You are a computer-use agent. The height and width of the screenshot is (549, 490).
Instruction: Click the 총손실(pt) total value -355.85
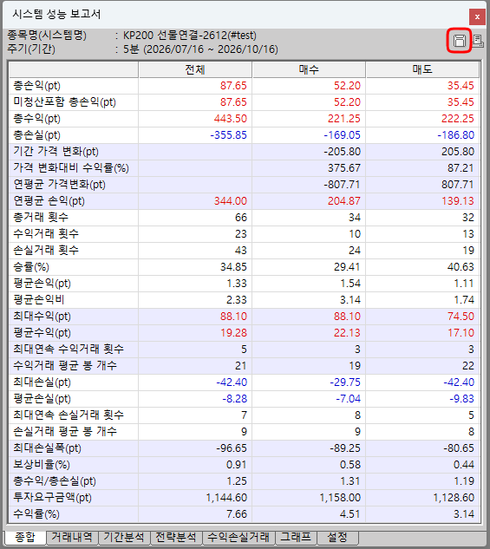click(229, 135)
